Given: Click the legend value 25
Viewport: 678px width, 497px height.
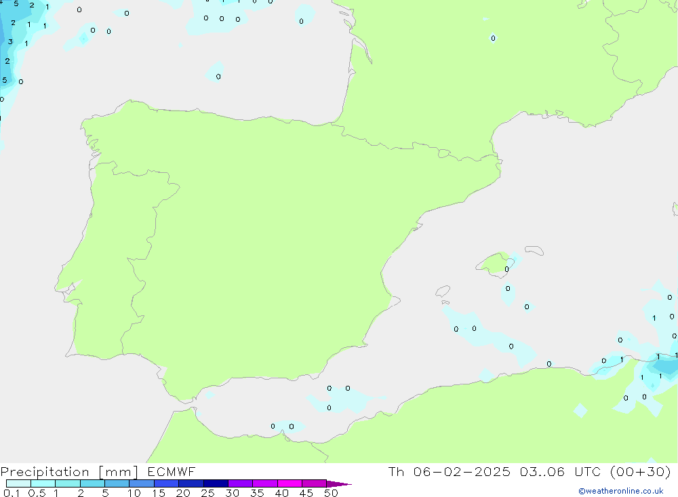Looking at the screenshot, I should coord(208,493).
